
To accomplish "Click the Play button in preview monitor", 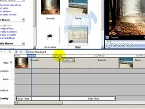I will pyautogui.click(x=109, y=45).
